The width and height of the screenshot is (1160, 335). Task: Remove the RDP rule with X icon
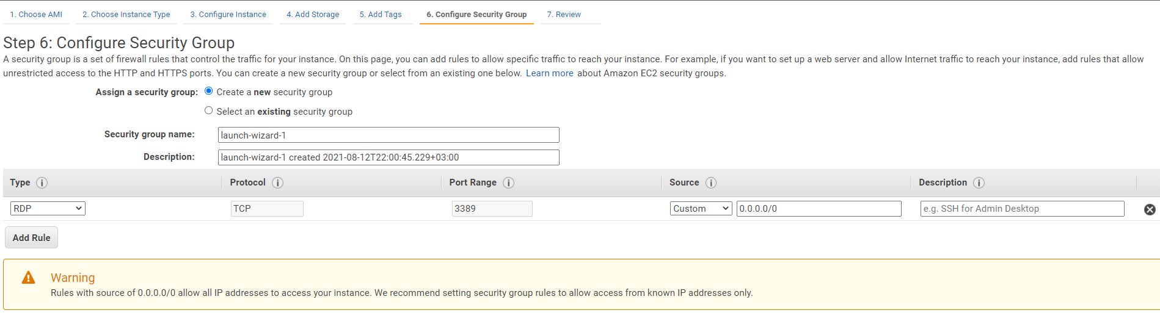1150,209
